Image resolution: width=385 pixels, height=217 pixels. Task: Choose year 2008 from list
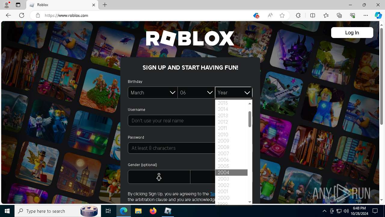(231, 147)
